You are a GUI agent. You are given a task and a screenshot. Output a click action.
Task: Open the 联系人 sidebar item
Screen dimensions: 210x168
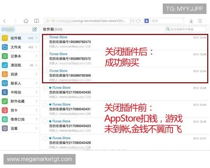click(20, 83)
